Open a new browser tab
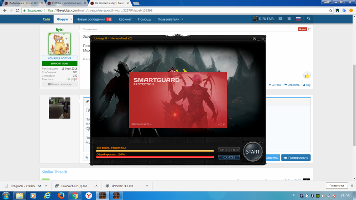The image size is (356, 200). click(x=136, y=3)
